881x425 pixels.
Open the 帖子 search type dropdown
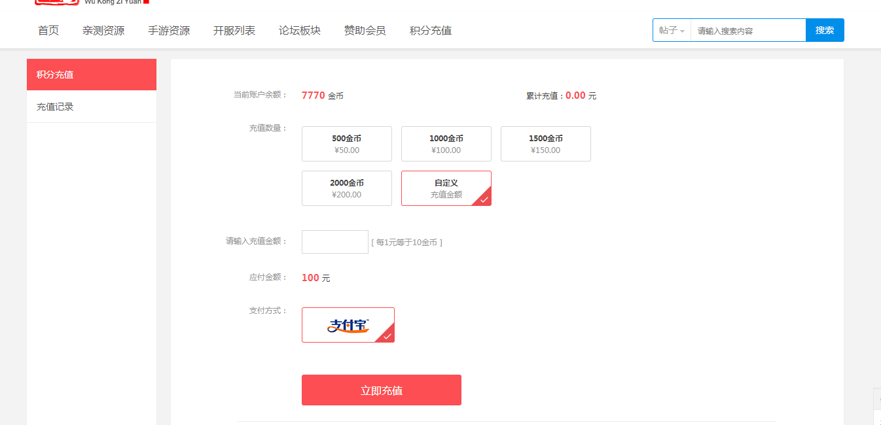pyautogui.click(x=672, y=31)
